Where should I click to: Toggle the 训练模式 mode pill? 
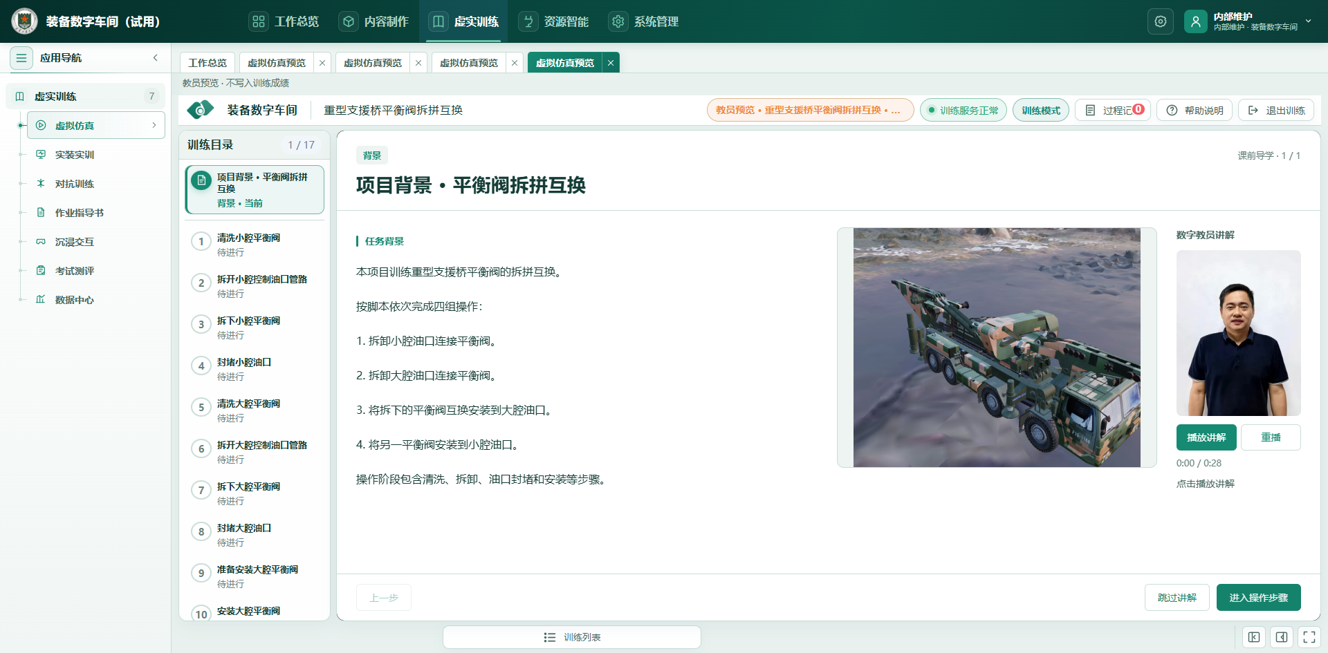[x=1041, y=110]
